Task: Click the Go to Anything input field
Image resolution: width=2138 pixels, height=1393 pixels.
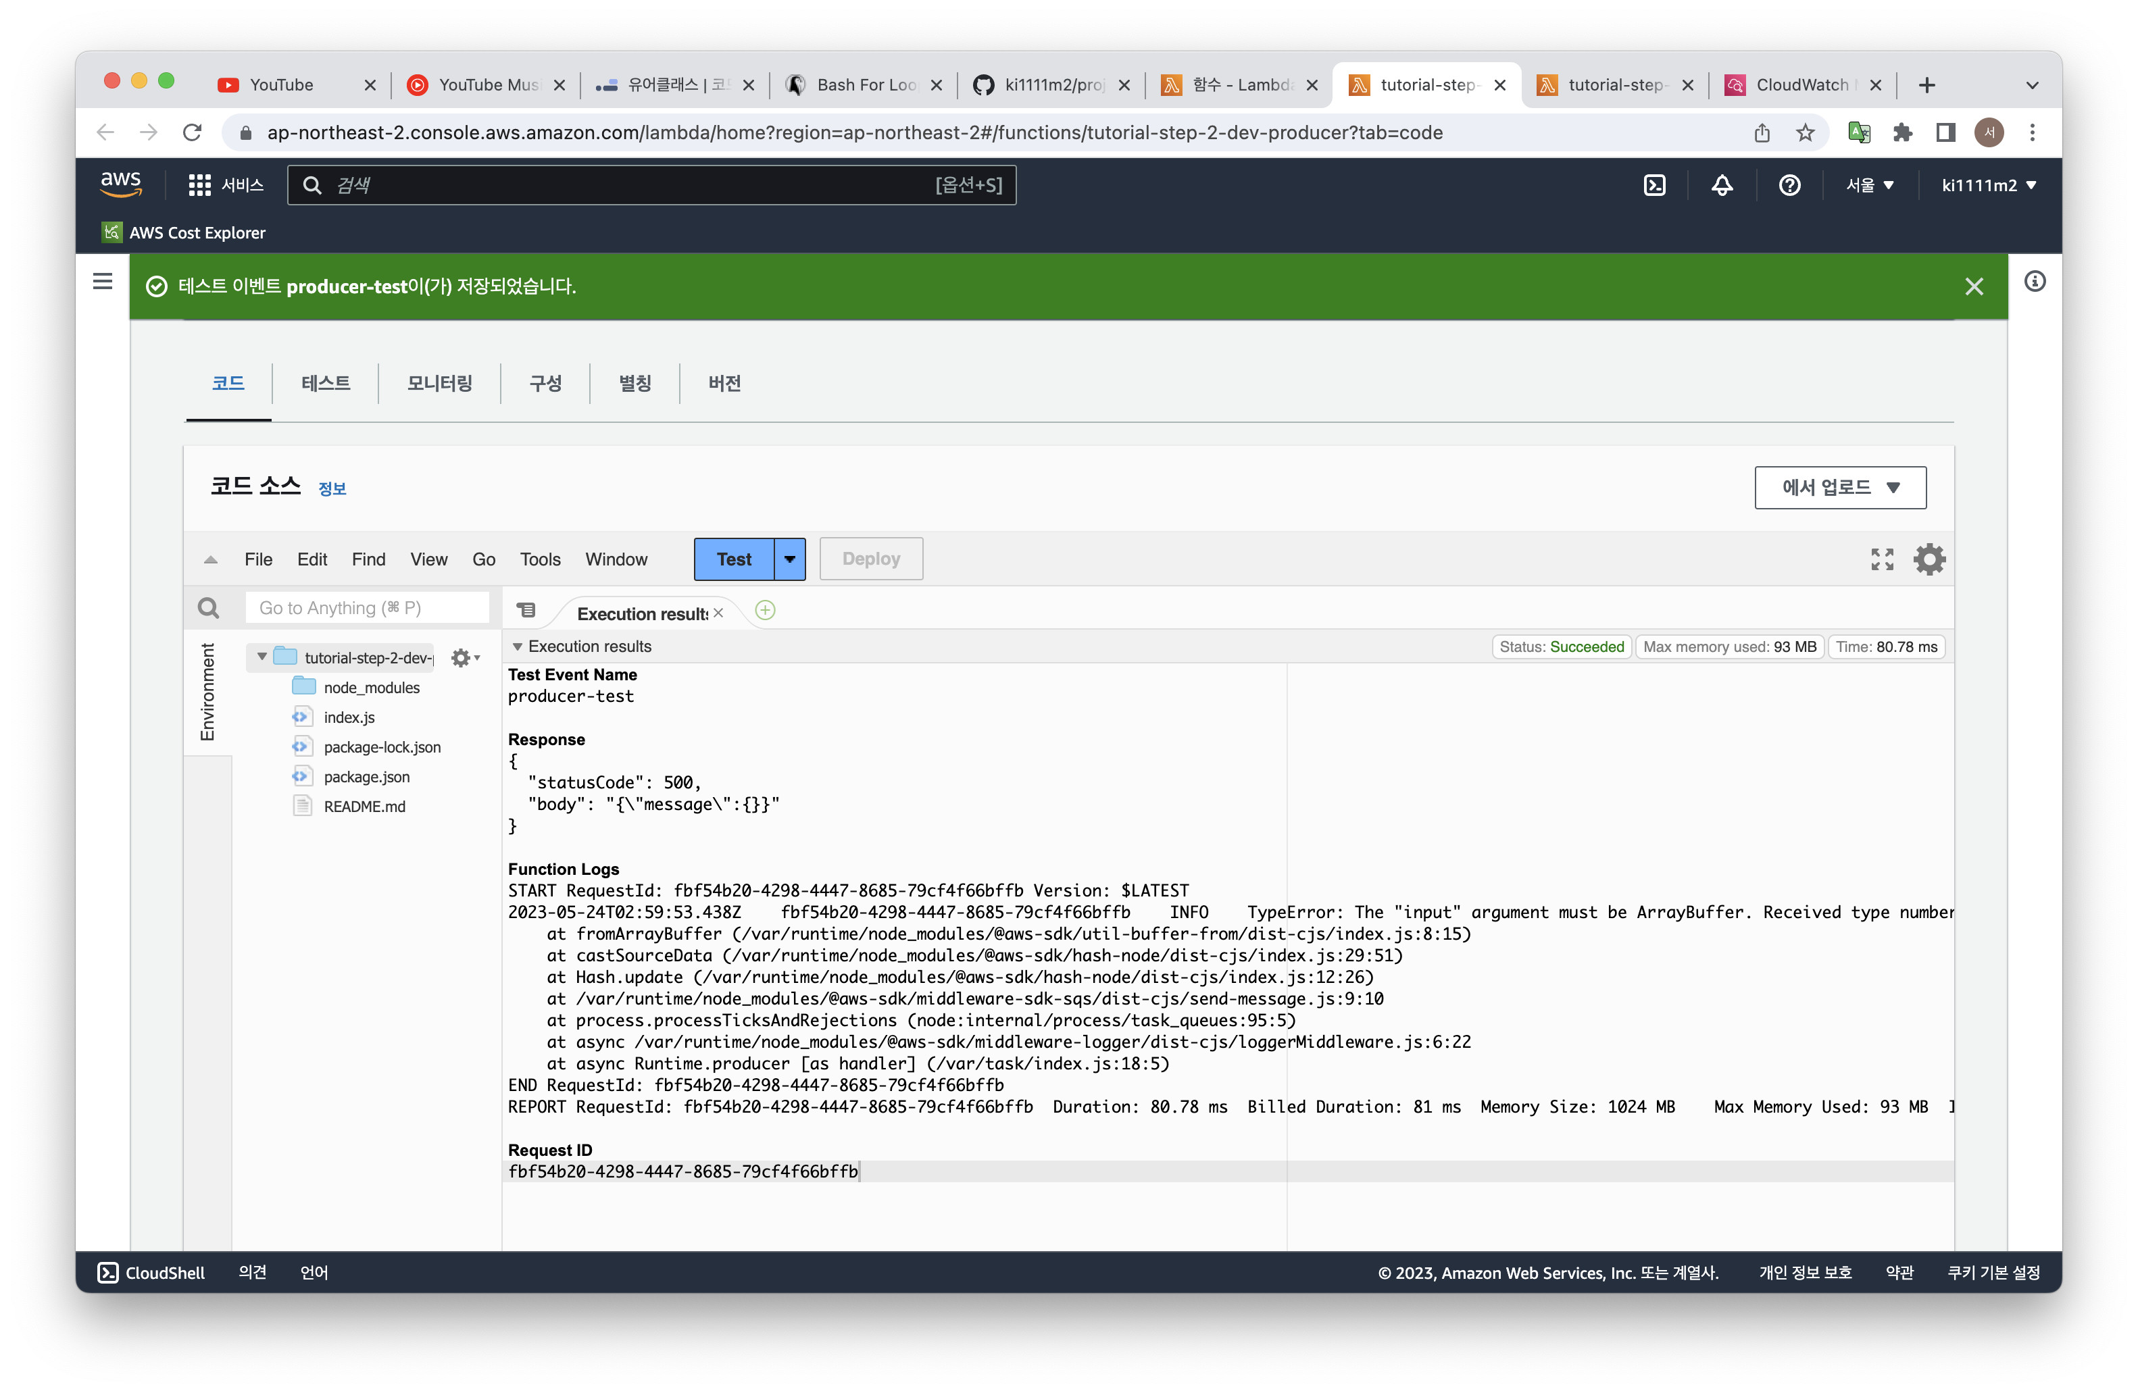Action: point(366,608)
